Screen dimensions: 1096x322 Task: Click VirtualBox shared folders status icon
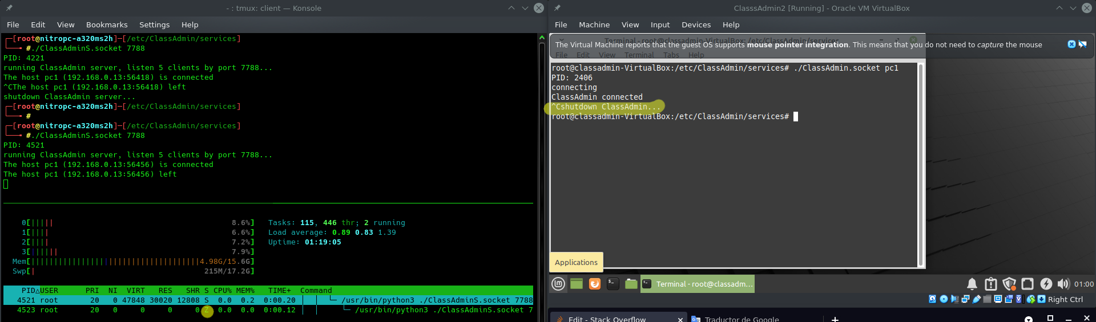coord(987,299)
